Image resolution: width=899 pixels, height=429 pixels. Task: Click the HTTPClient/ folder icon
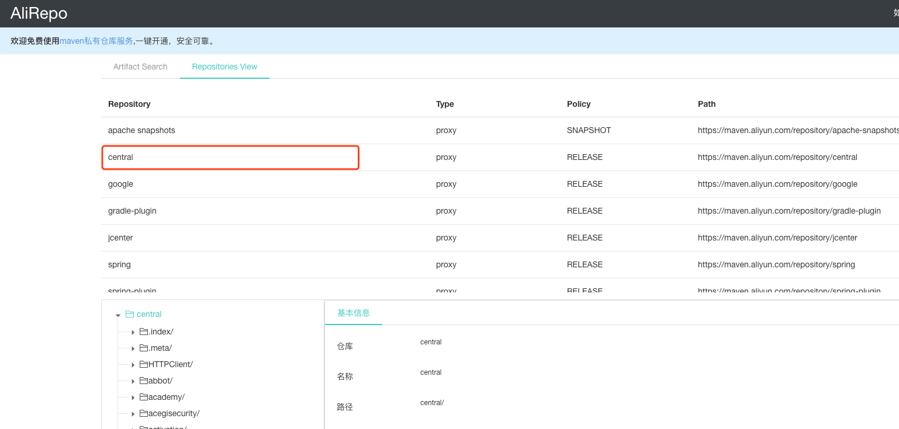(x=144, y=364)
